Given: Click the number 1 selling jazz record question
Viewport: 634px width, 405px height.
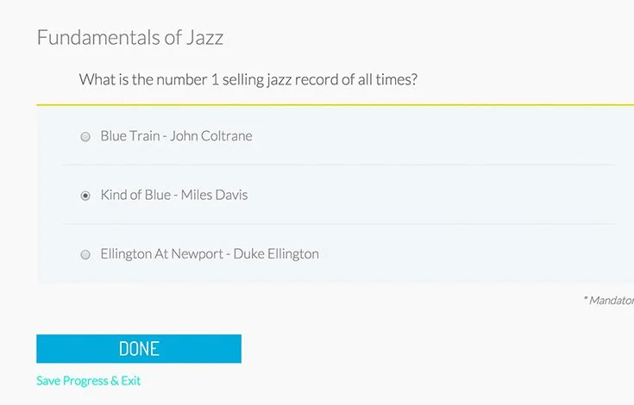Looking at the screenshot, I should (248, 79).
